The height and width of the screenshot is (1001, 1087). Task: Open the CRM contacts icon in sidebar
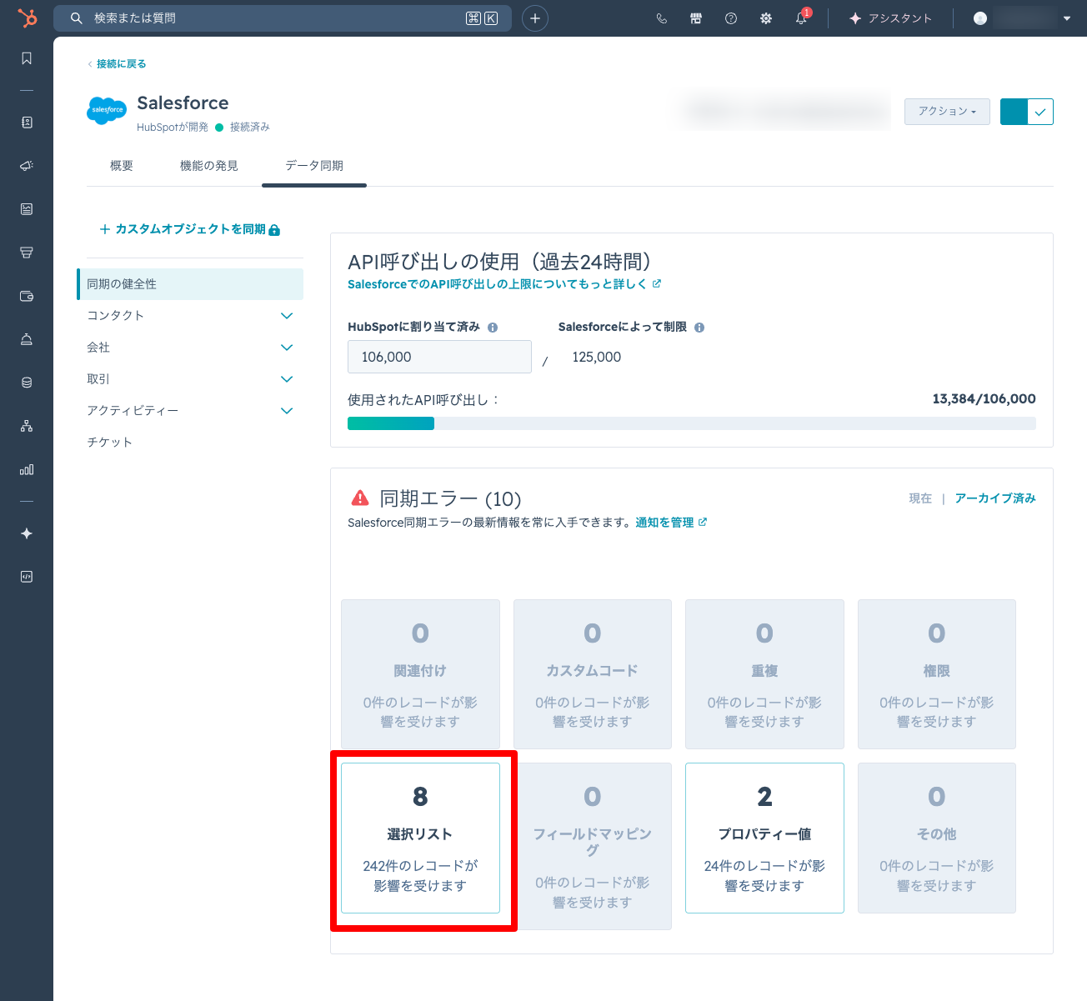[27, 123]
